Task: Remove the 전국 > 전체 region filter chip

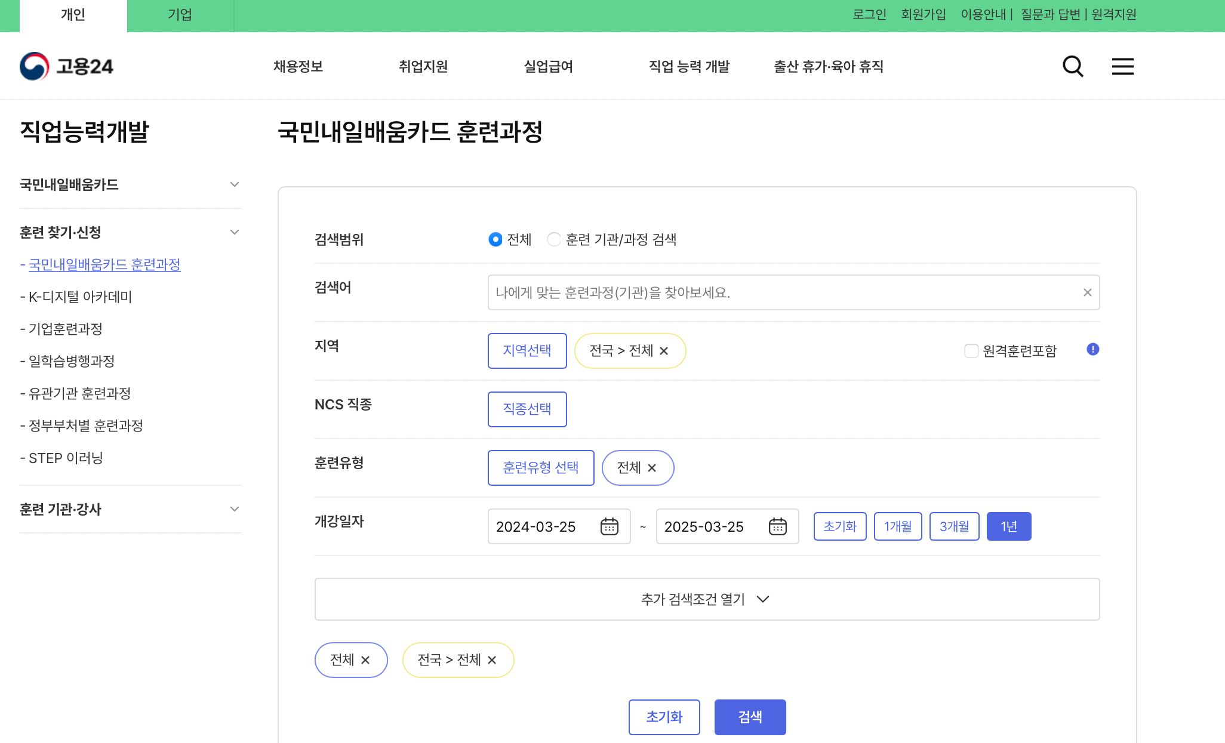Action: click(664, 351)
